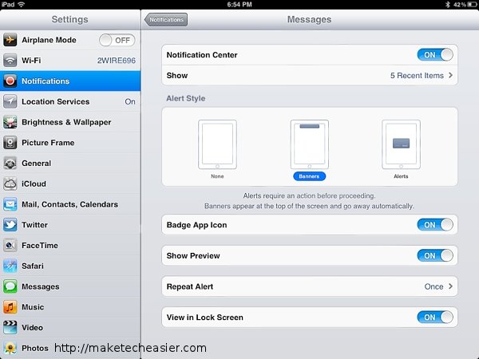
Task: Tap the Location Services On value
Action: pos(130,101)
